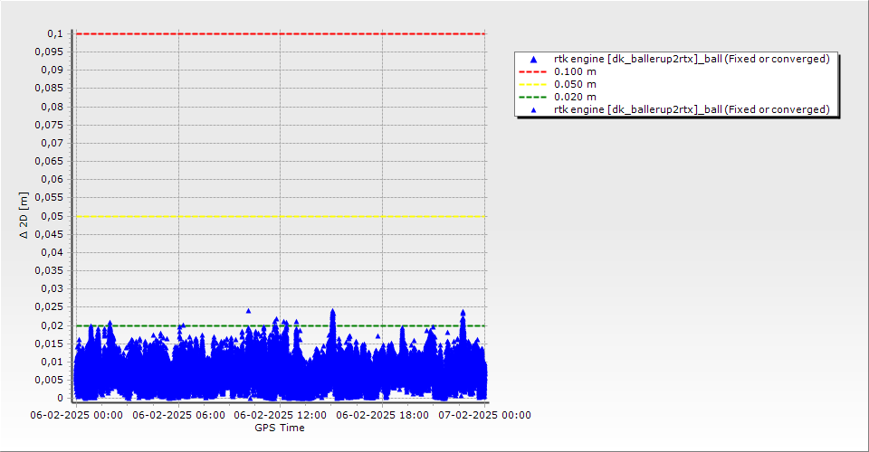869x452 pixels.
Task: Select the 0.020 m legend label
Action: (x=575, y=97)
